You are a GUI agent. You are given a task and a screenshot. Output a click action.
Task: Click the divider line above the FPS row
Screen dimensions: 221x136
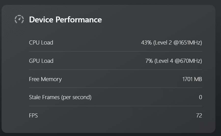(x=116, y=106)
